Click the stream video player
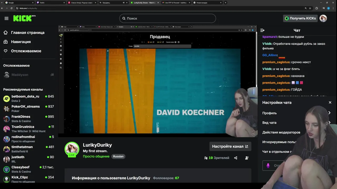 tap(157, 81)
